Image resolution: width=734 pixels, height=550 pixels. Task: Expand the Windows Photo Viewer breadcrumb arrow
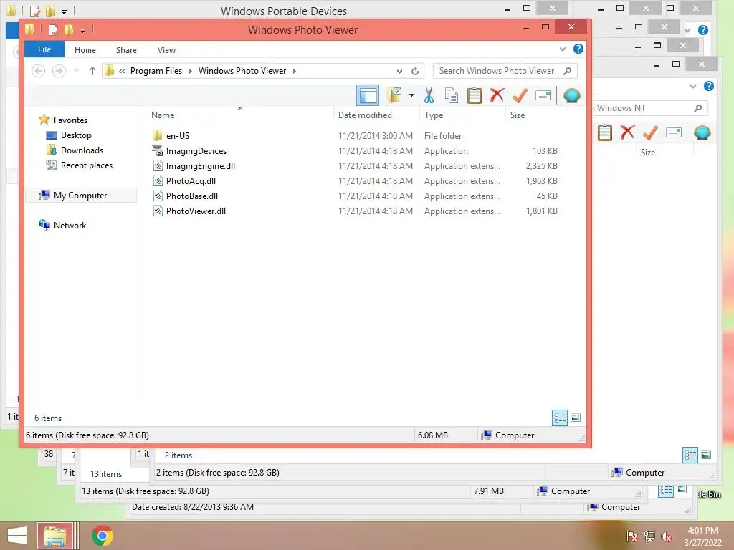coord(295,71)
